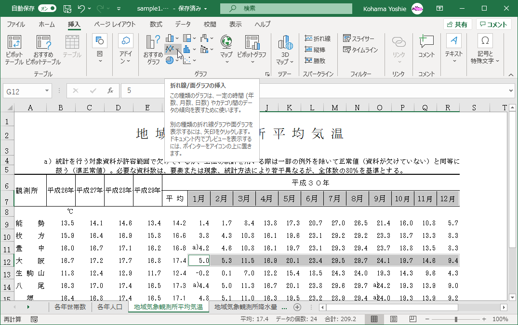Insert a Line sparkline
This screenshot has height=325, width=518.
tap(318, 39)
